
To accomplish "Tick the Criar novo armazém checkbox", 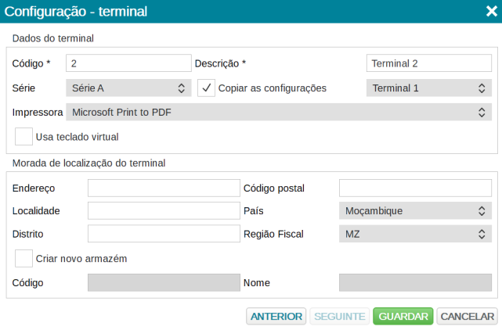I will click(23, 258).
